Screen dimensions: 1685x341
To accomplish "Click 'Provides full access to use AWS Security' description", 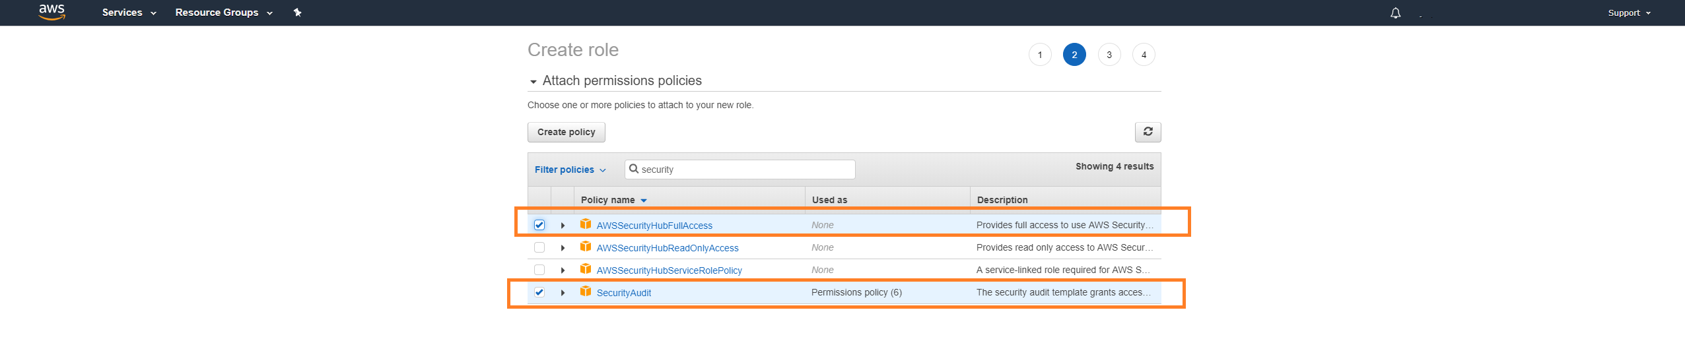I will click(1065, 225).
